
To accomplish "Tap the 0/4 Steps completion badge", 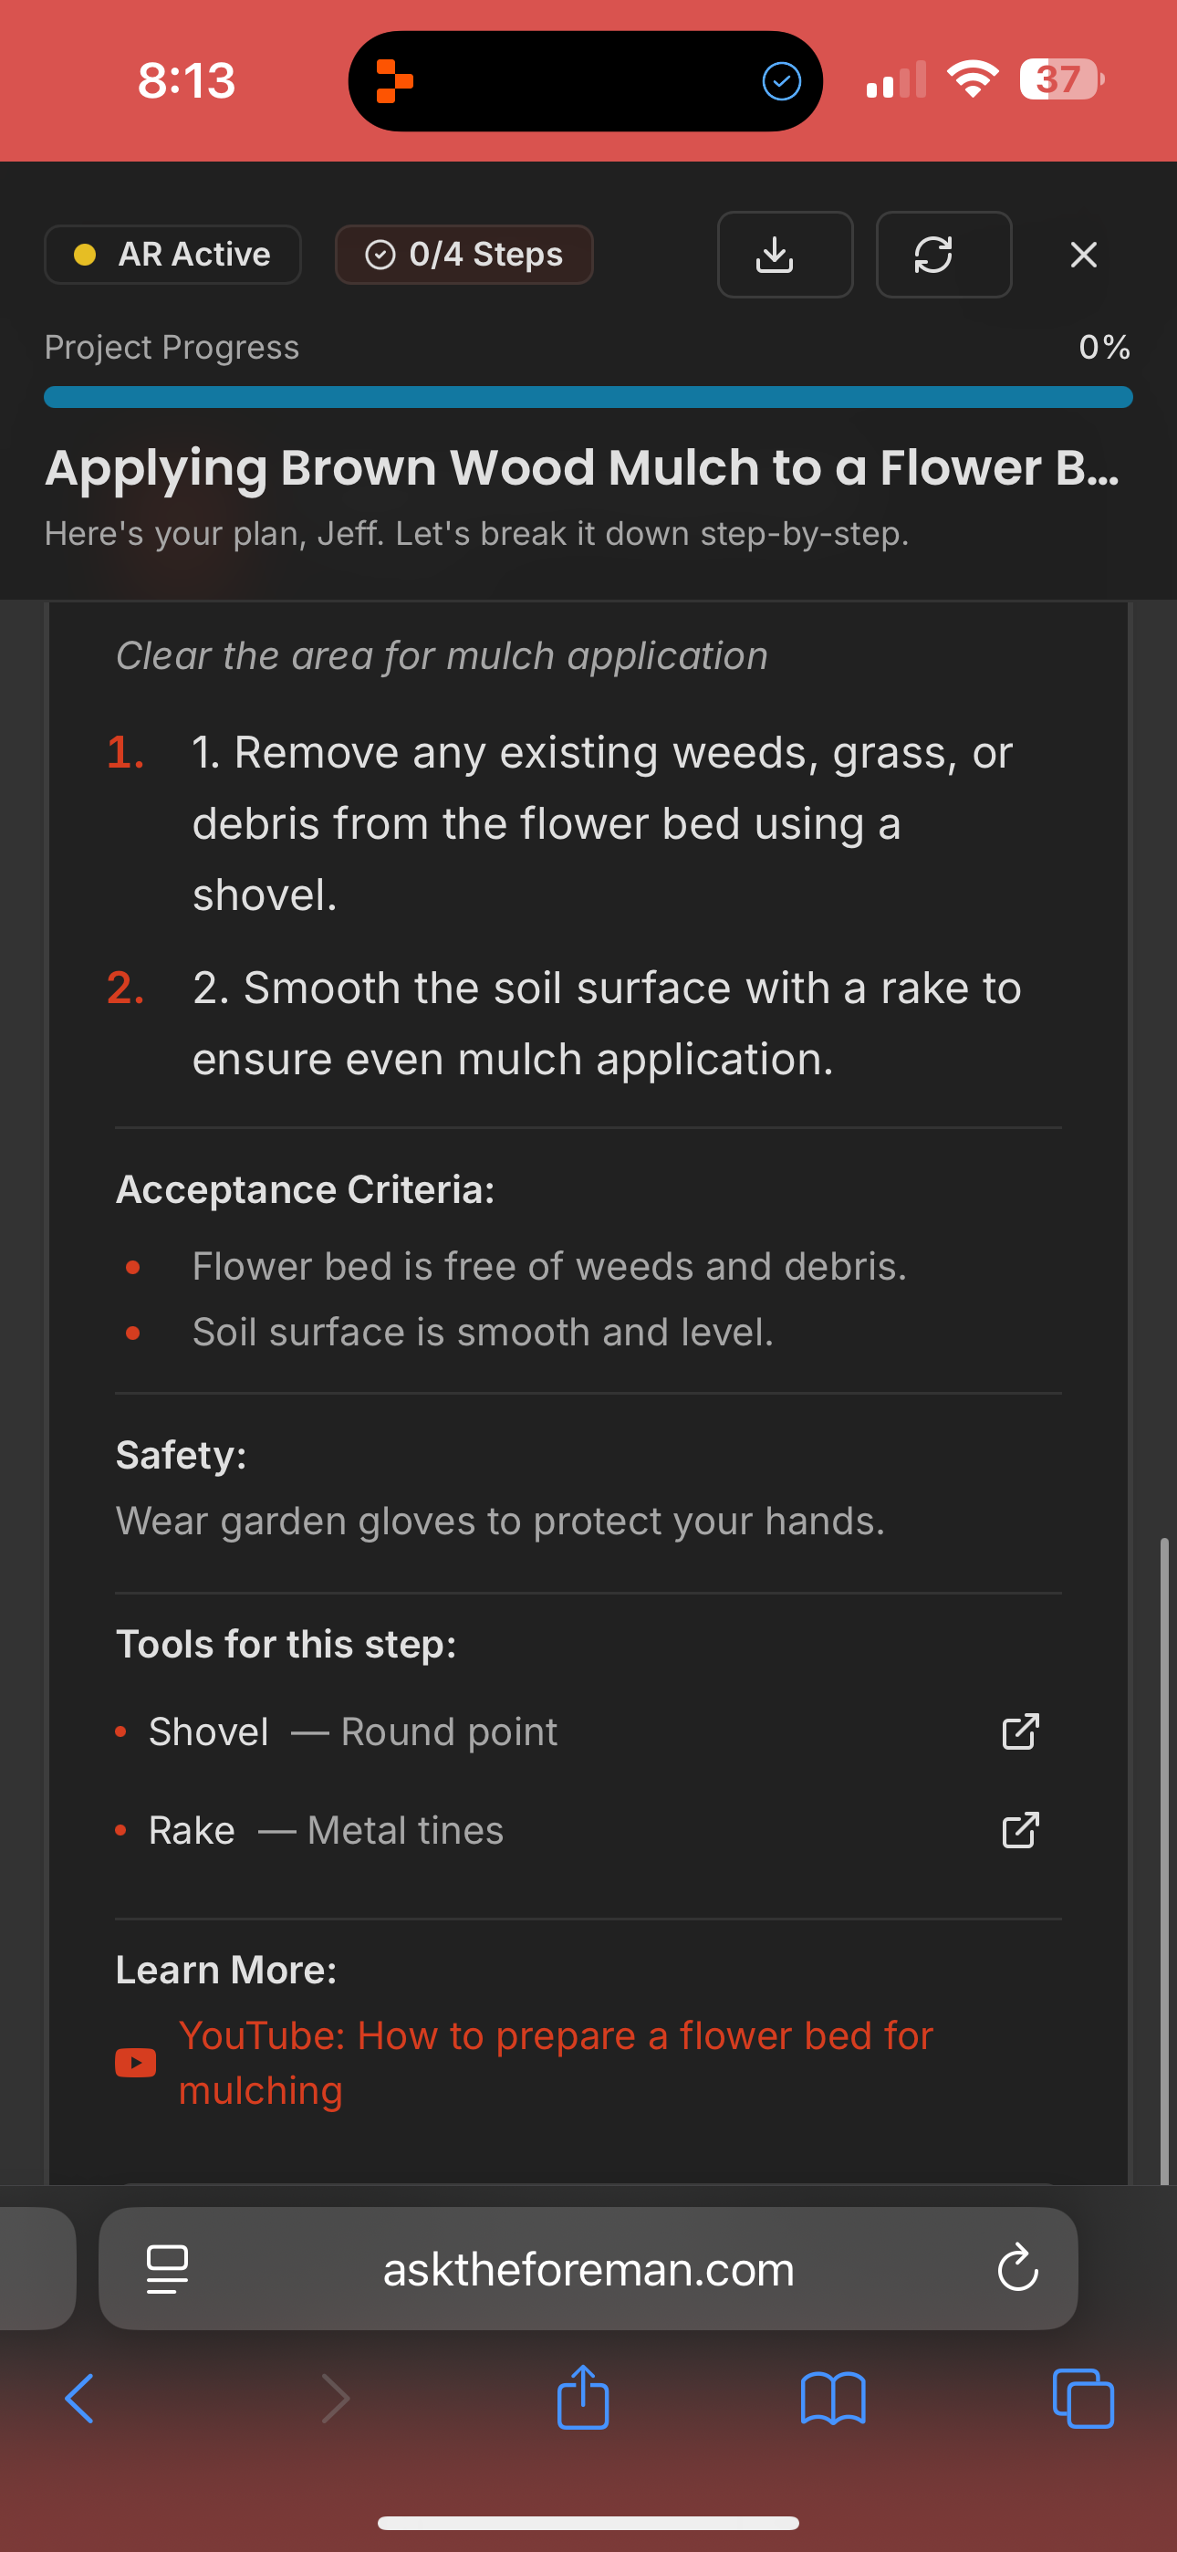I will pyautogui.click(x=464, y=255).
